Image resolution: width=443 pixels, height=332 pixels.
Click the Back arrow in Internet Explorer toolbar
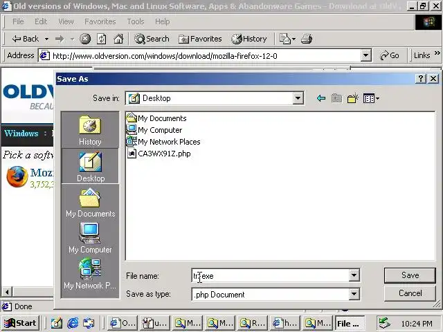pos(25,39)
